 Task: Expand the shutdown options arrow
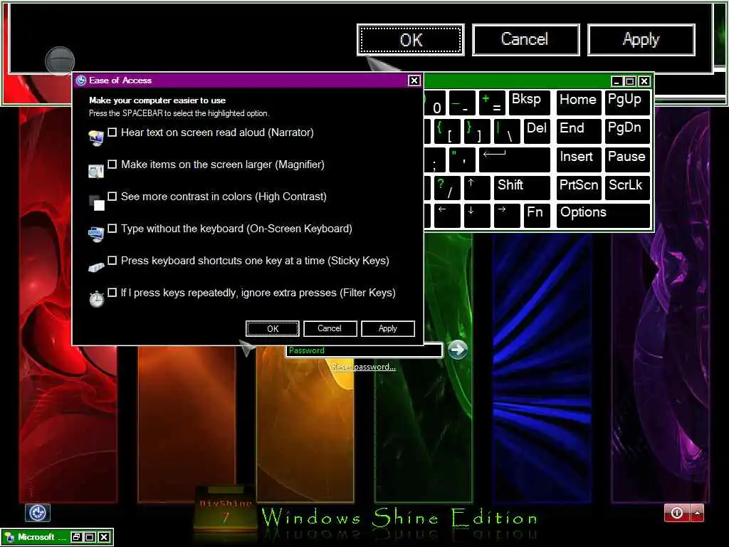tap(697, 513)
